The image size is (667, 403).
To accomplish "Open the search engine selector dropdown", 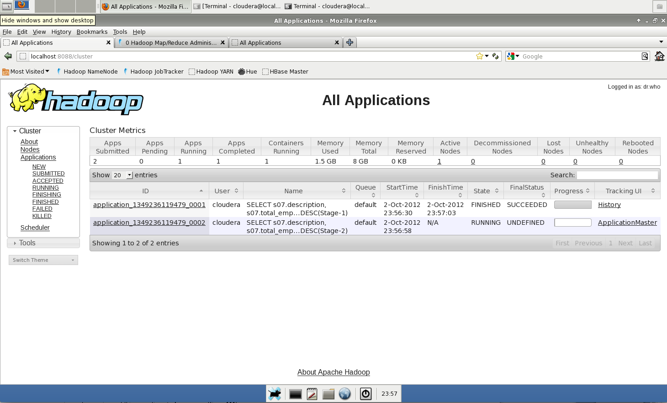I will pos(513,56).
